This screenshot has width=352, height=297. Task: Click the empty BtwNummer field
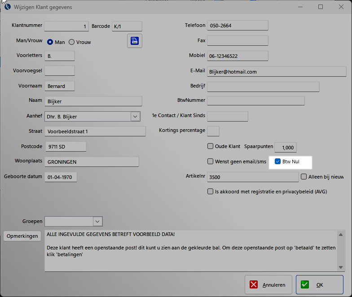(256, 101)
